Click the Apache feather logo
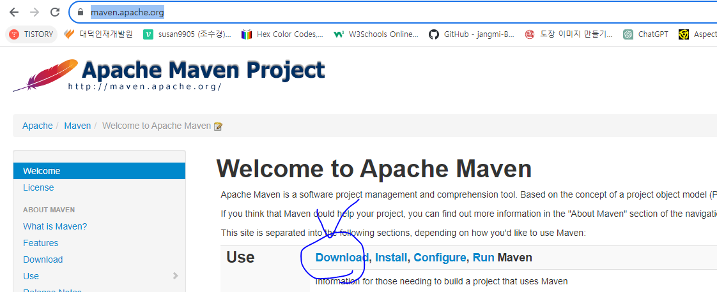This screenshot has height=292, width=717. (45, 75)
